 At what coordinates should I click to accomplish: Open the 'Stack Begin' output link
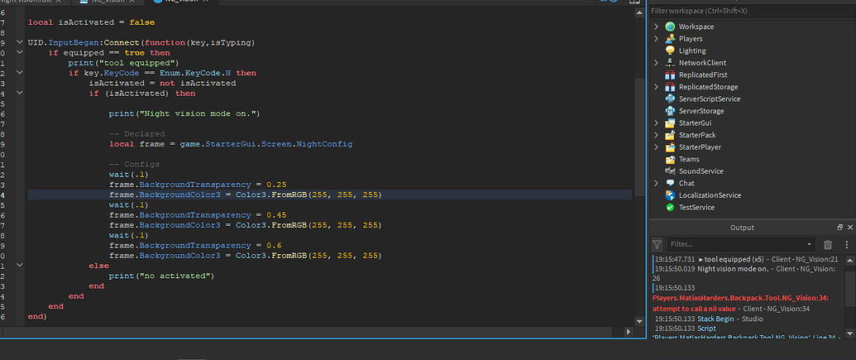[715, 319]
